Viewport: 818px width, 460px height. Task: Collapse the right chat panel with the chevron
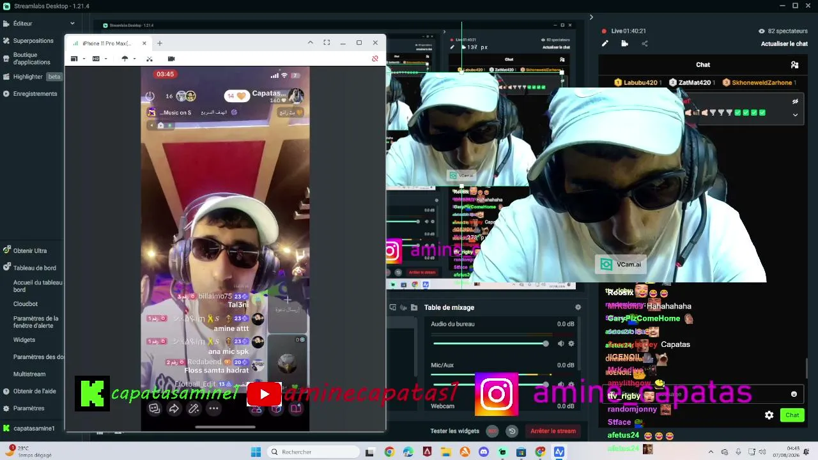pyautogui.click(x=591, y=17)
